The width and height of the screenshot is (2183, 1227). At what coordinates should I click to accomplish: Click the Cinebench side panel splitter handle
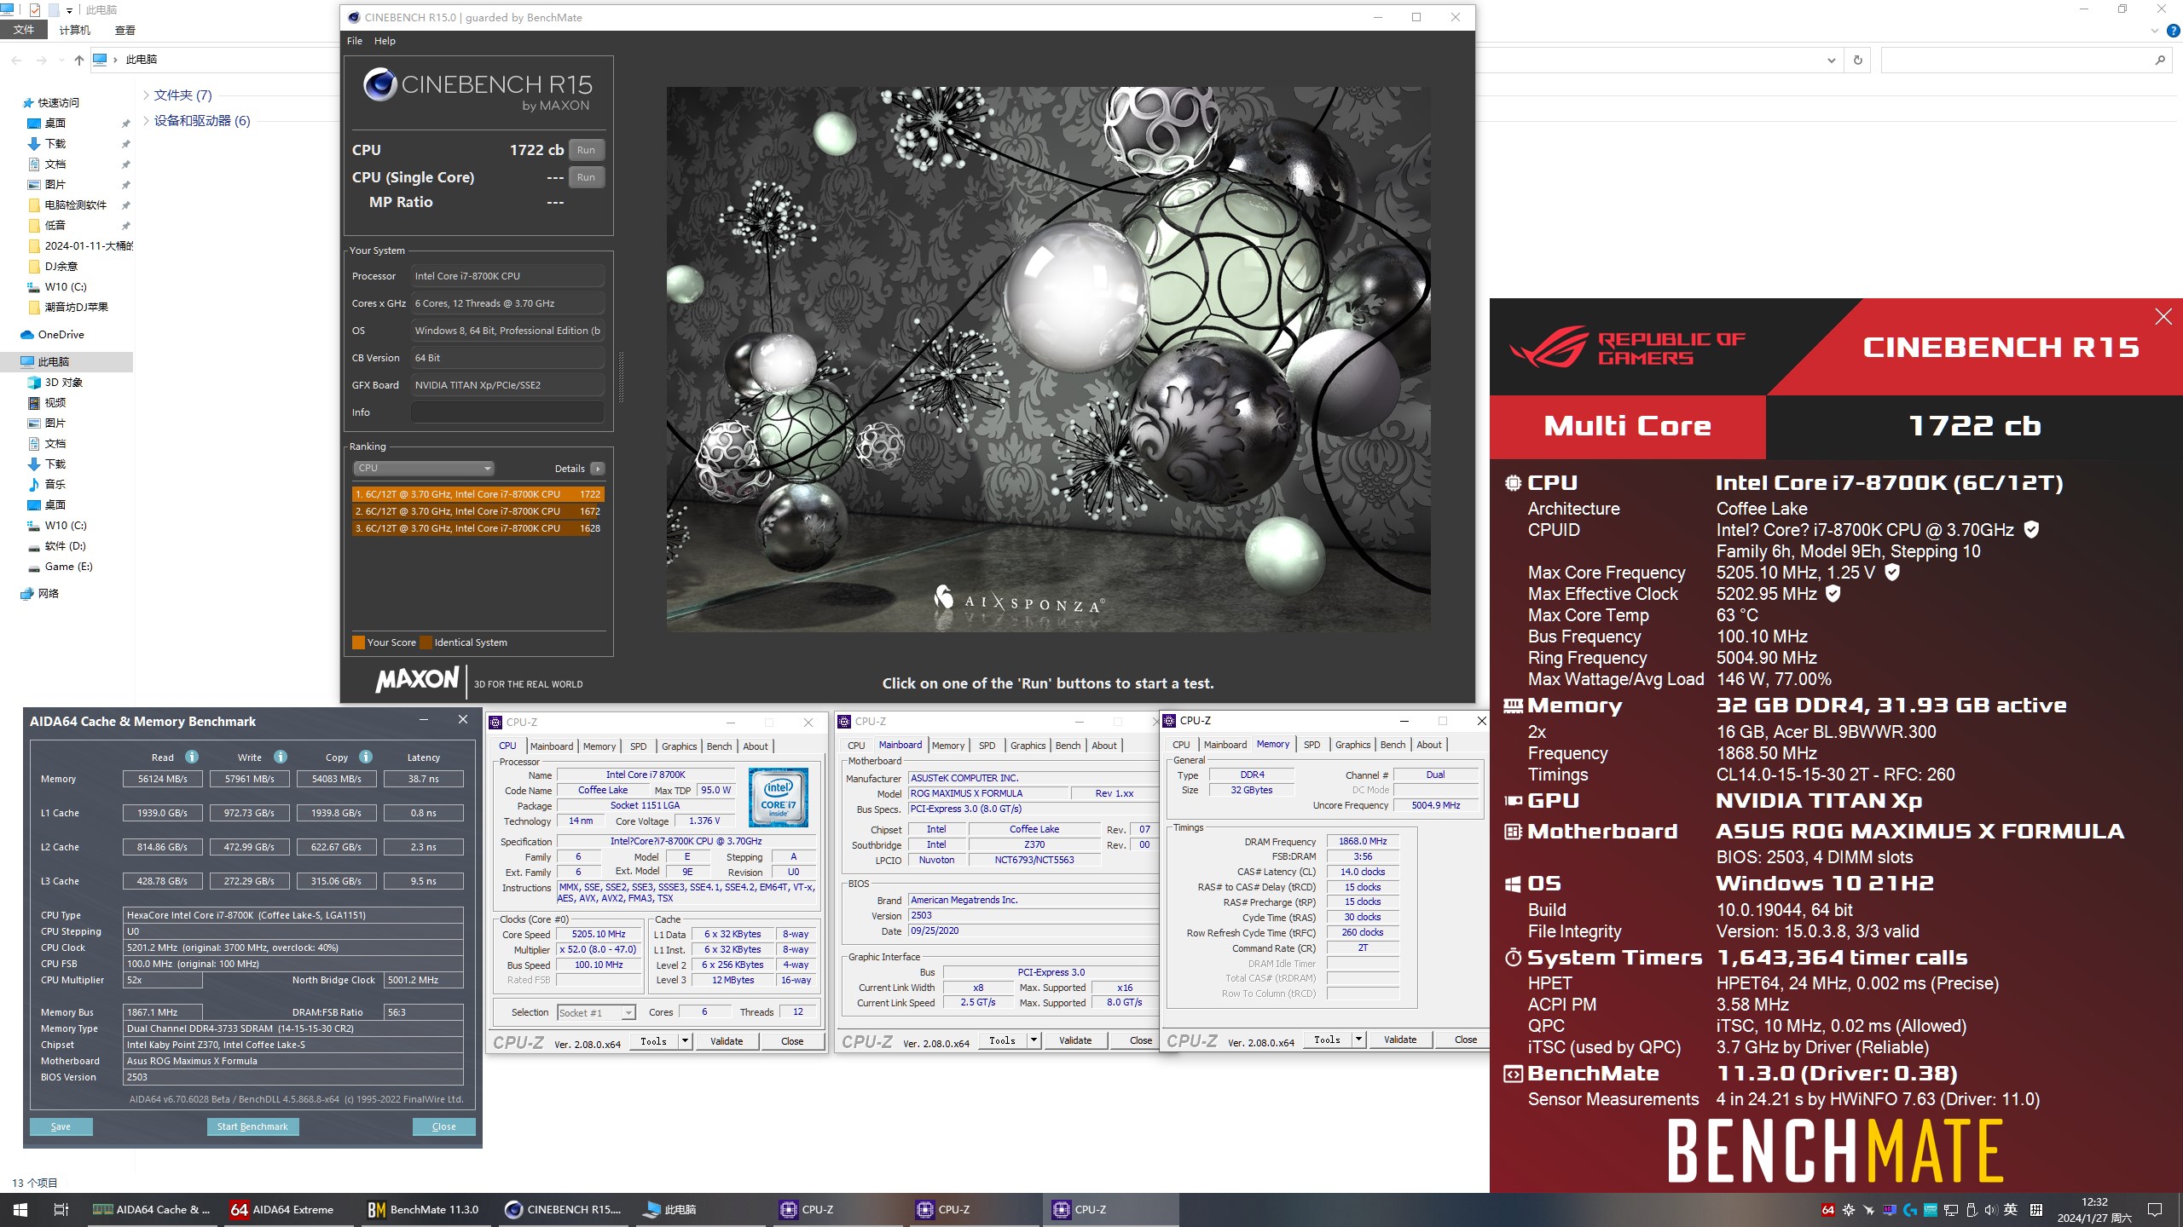[621, 377]
